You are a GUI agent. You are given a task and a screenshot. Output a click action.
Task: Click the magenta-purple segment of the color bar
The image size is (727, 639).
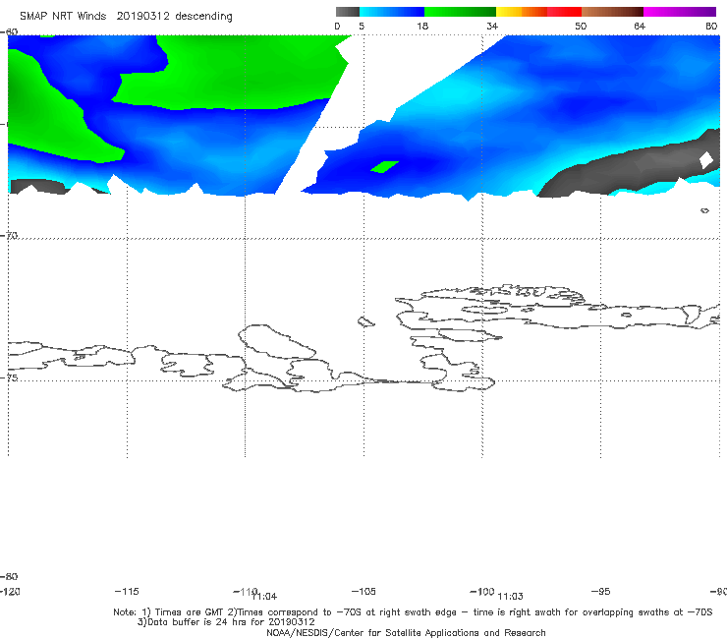coord(680,12)
